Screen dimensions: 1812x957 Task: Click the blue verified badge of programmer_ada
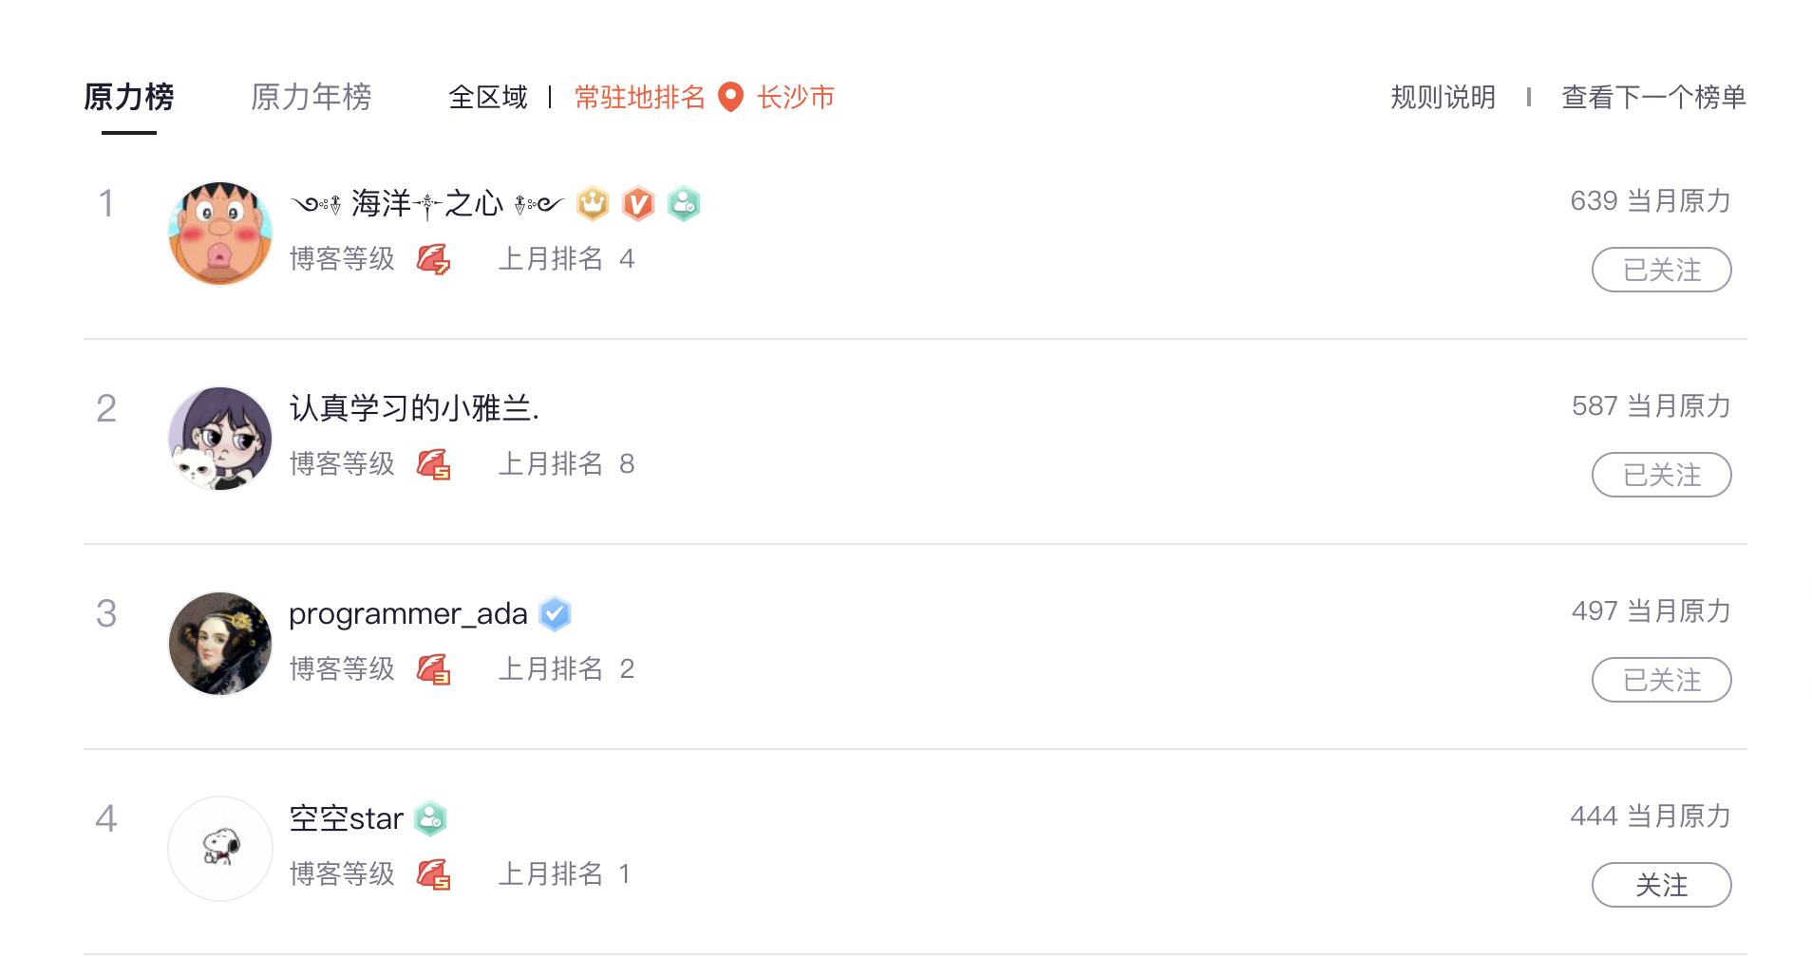click(555, 614)
